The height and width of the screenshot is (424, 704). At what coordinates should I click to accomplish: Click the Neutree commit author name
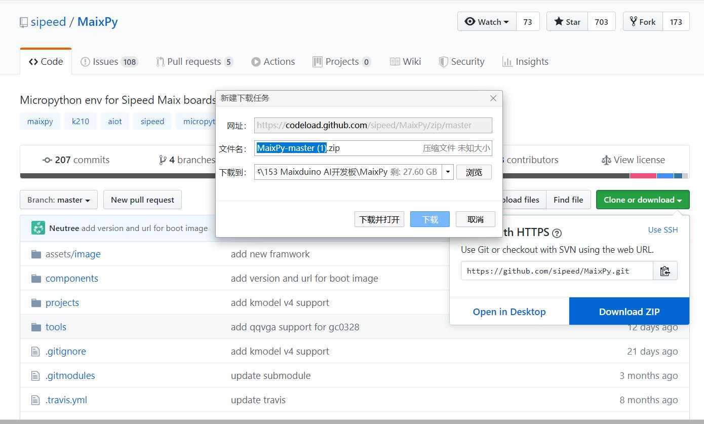click(x=64, y=228)
